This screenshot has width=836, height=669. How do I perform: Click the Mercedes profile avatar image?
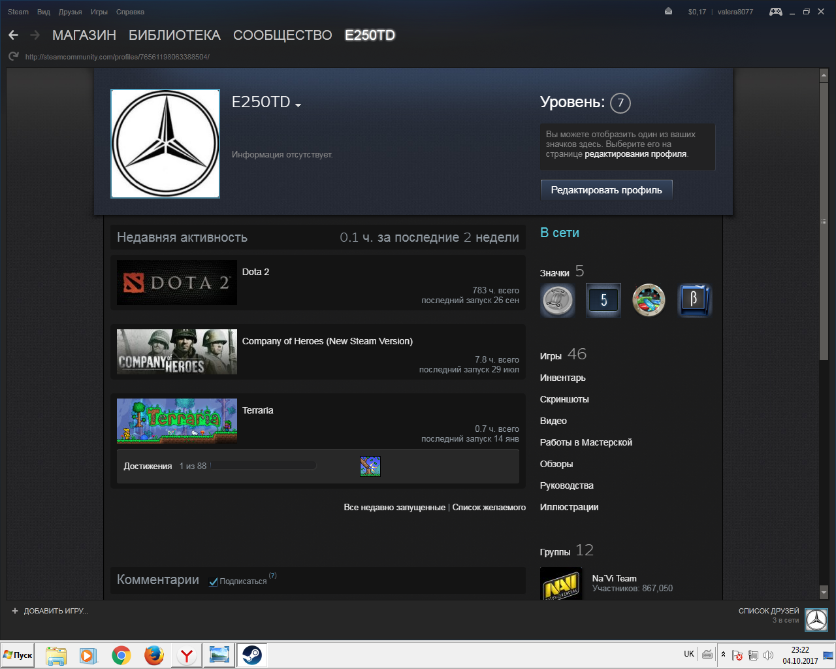(x=165, y=144)
